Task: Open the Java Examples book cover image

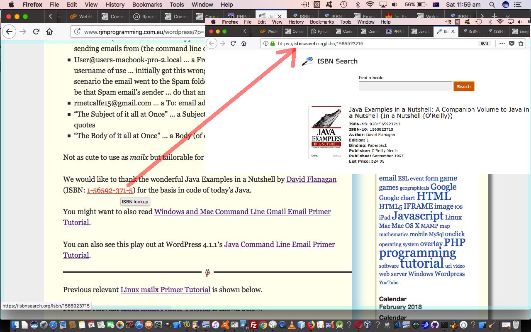Action: pos(326,132)
